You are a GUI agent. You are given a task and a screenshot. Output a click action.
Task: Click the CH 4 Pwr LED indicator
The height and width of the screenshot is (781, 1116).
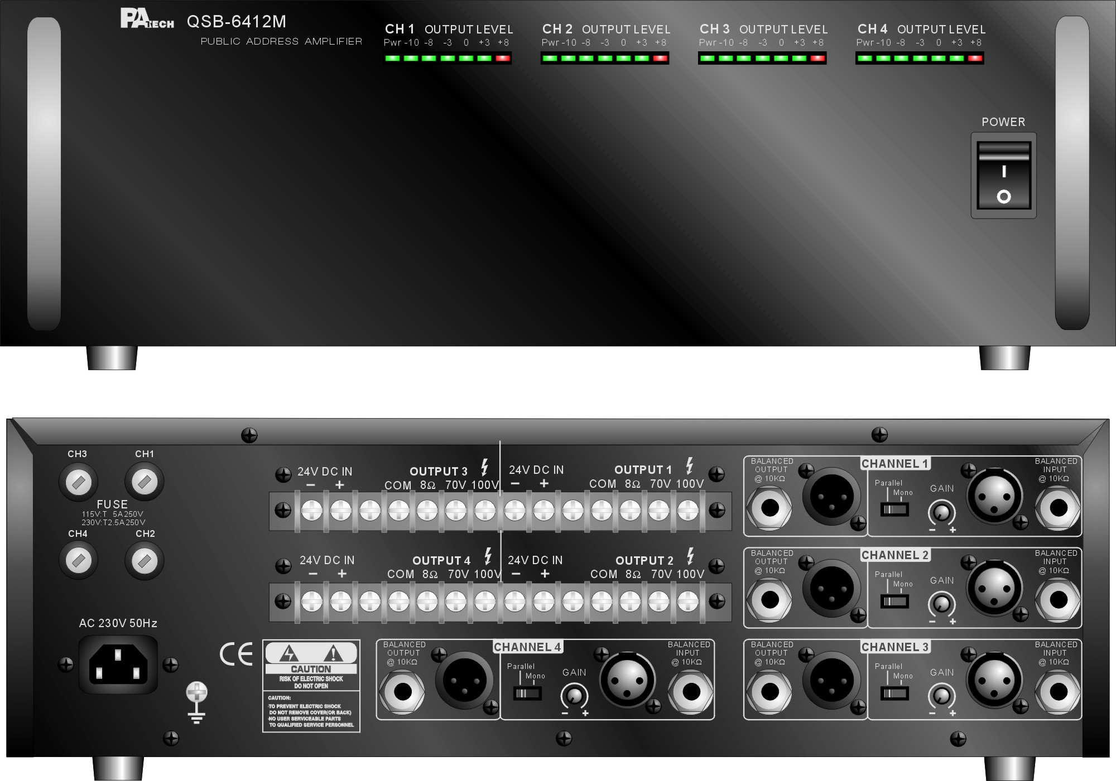[864, 58]
